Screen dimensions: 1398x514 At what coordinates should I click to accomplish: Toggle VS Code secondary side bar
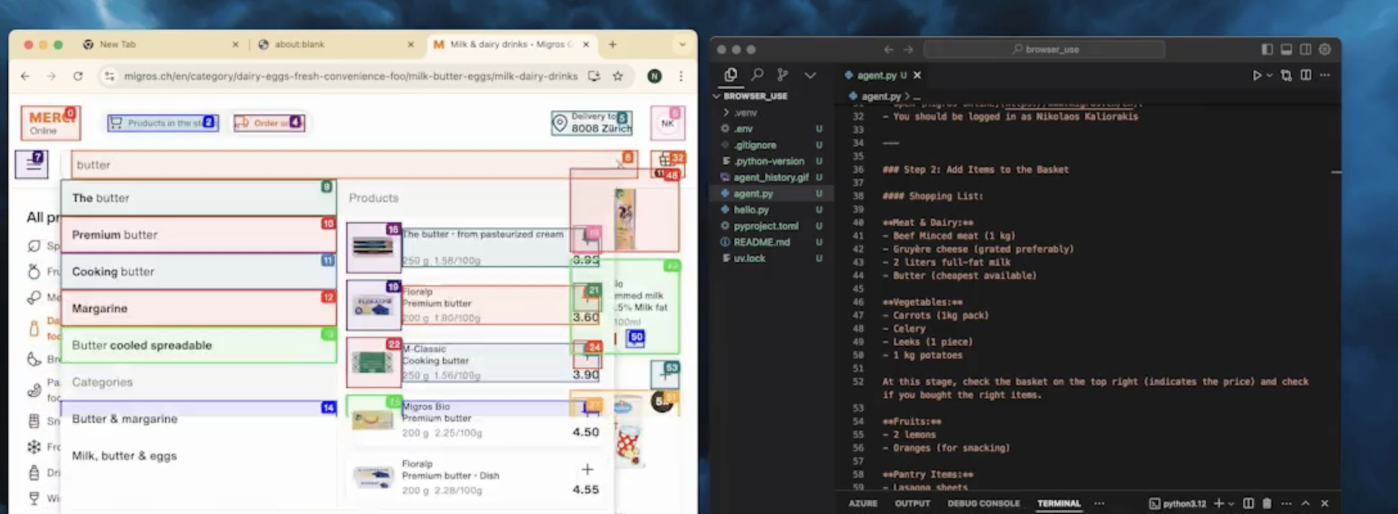(1305, 49)
